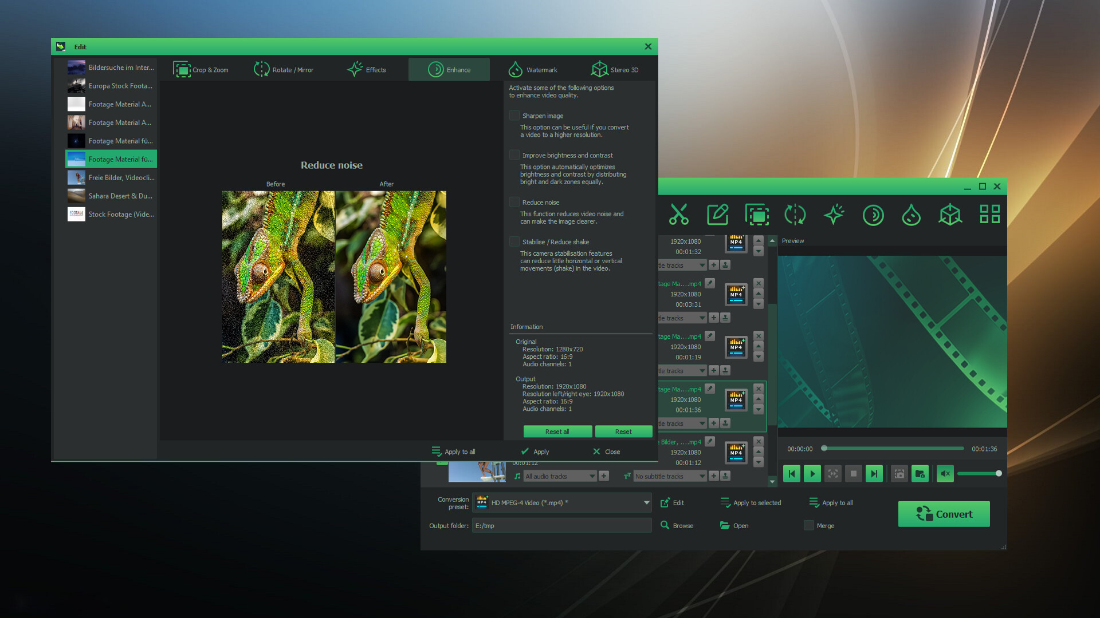Open the HD MPEG-4 conversion preset dropdown
Image resolution: width=1100 pixels, height=618 pixels.
[646, 502]
